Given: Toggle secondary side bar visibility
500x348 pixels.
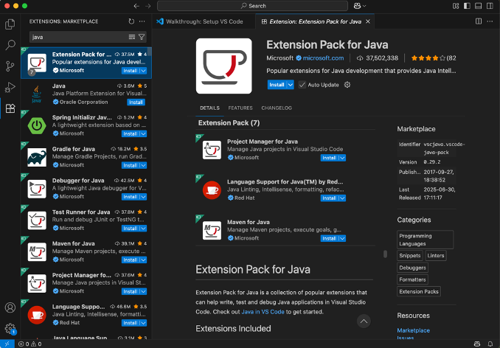Looking at the screenshot, I should pos(490,6).
